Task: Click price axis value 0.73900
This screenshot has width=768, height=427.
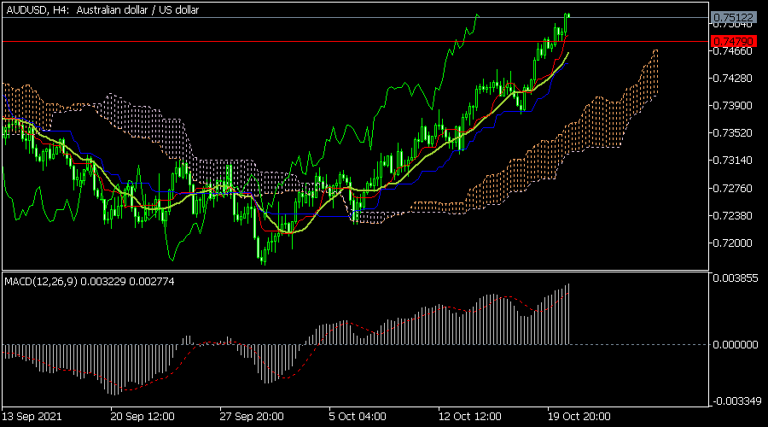Action: 732,106
